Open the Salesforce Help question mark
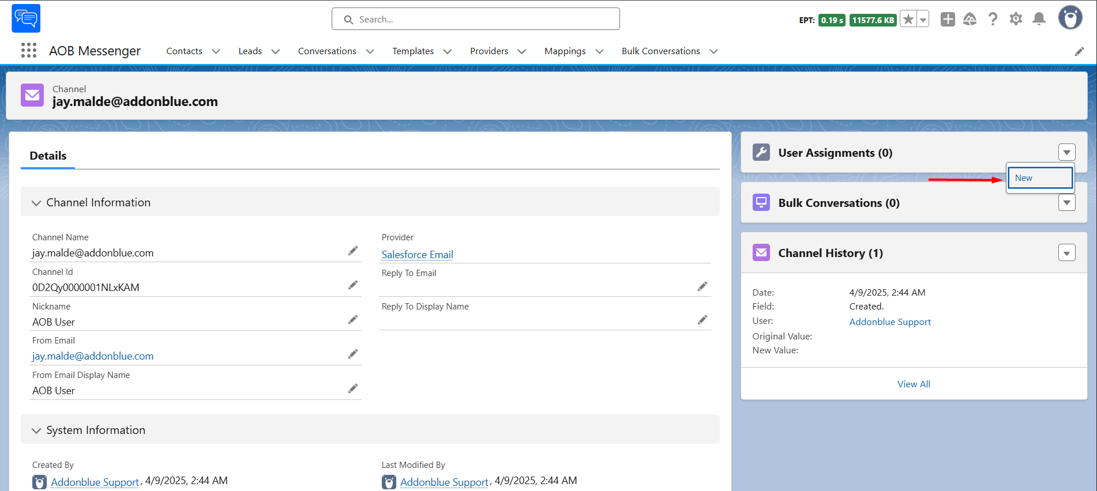Viewport: 1097px width, 491px height. (993, 20)
